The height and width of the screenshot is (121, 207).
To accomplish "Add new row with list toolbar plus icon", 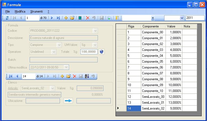I will coord(62,76).
